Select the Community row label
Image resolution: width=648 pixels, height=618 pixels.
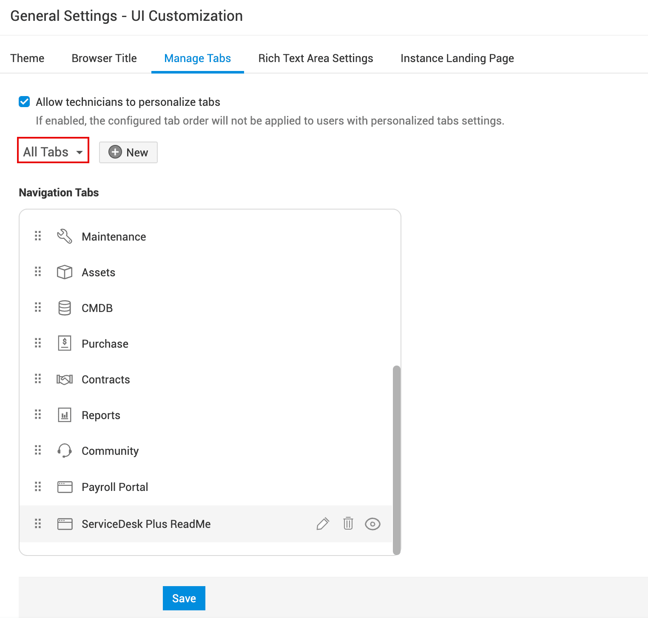point(110,451)
